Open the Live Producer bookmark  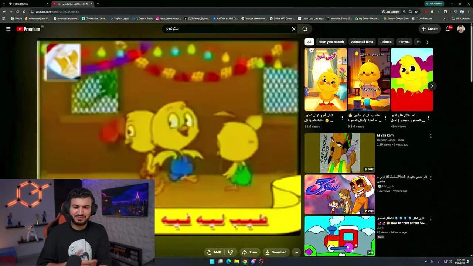tap(422, 18)
